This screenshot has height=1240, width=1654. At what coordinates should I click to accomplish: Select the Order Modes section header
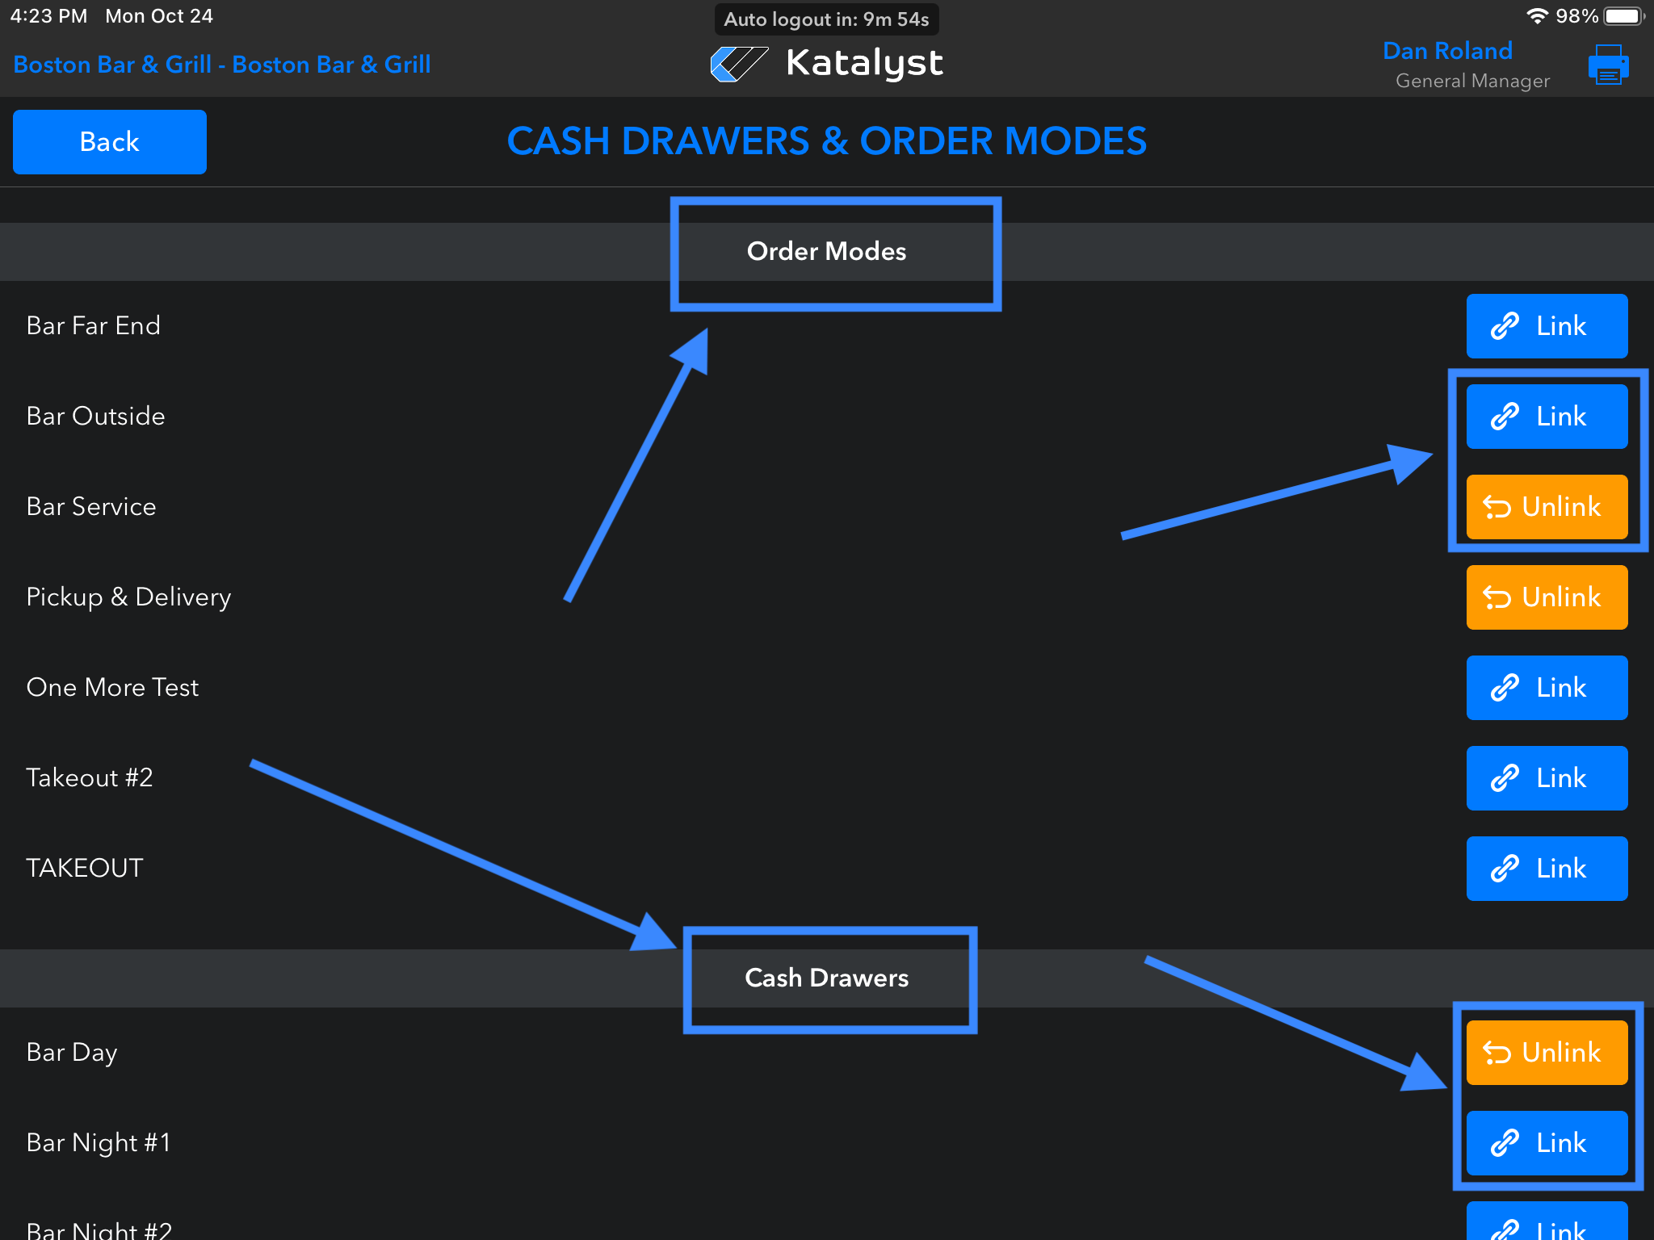[826, 251]
